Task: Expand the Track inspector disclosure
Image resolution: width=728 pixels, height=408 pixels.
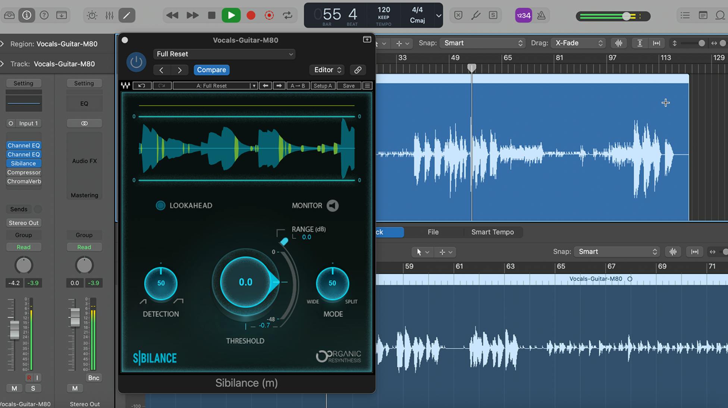Action: [2, 64]
